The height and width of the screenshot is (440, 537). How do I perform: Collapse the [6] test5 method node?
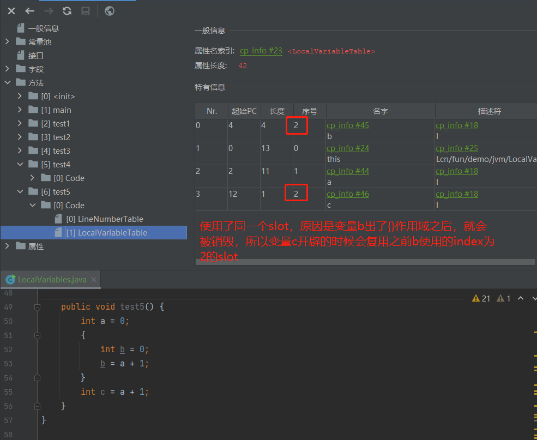[x=20, y=192]
